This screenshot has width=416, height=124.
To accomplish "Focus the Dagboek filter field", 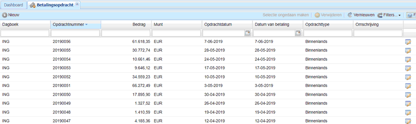I will coord(25,33).
